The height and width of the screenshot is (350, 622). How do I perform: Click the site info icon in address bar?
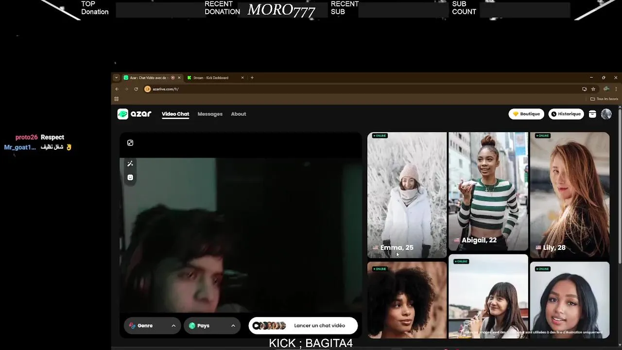[x=147, y=89]
